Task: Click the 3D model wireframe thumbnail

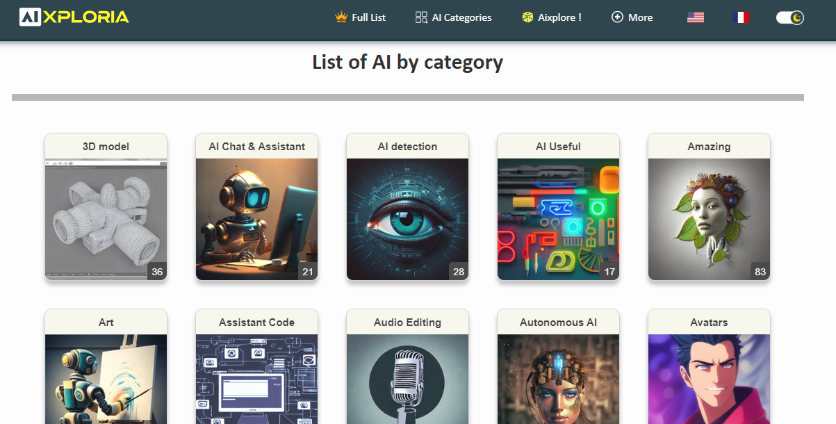Action: 106,219
